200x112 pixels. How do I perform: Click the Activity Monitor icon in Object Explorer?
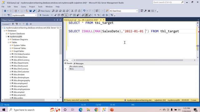pos(31,24)
